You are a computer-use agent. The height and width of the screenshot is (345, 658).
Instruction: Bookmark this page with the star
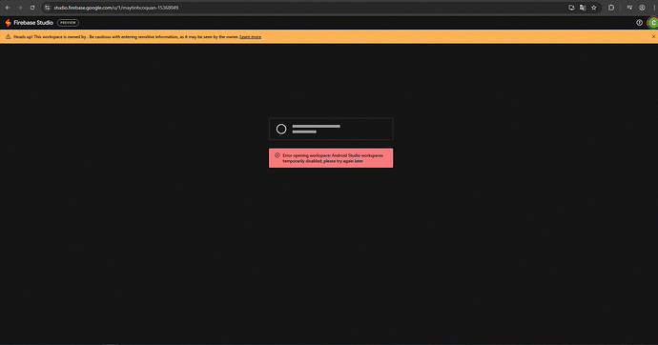click(x=594, y=8)
